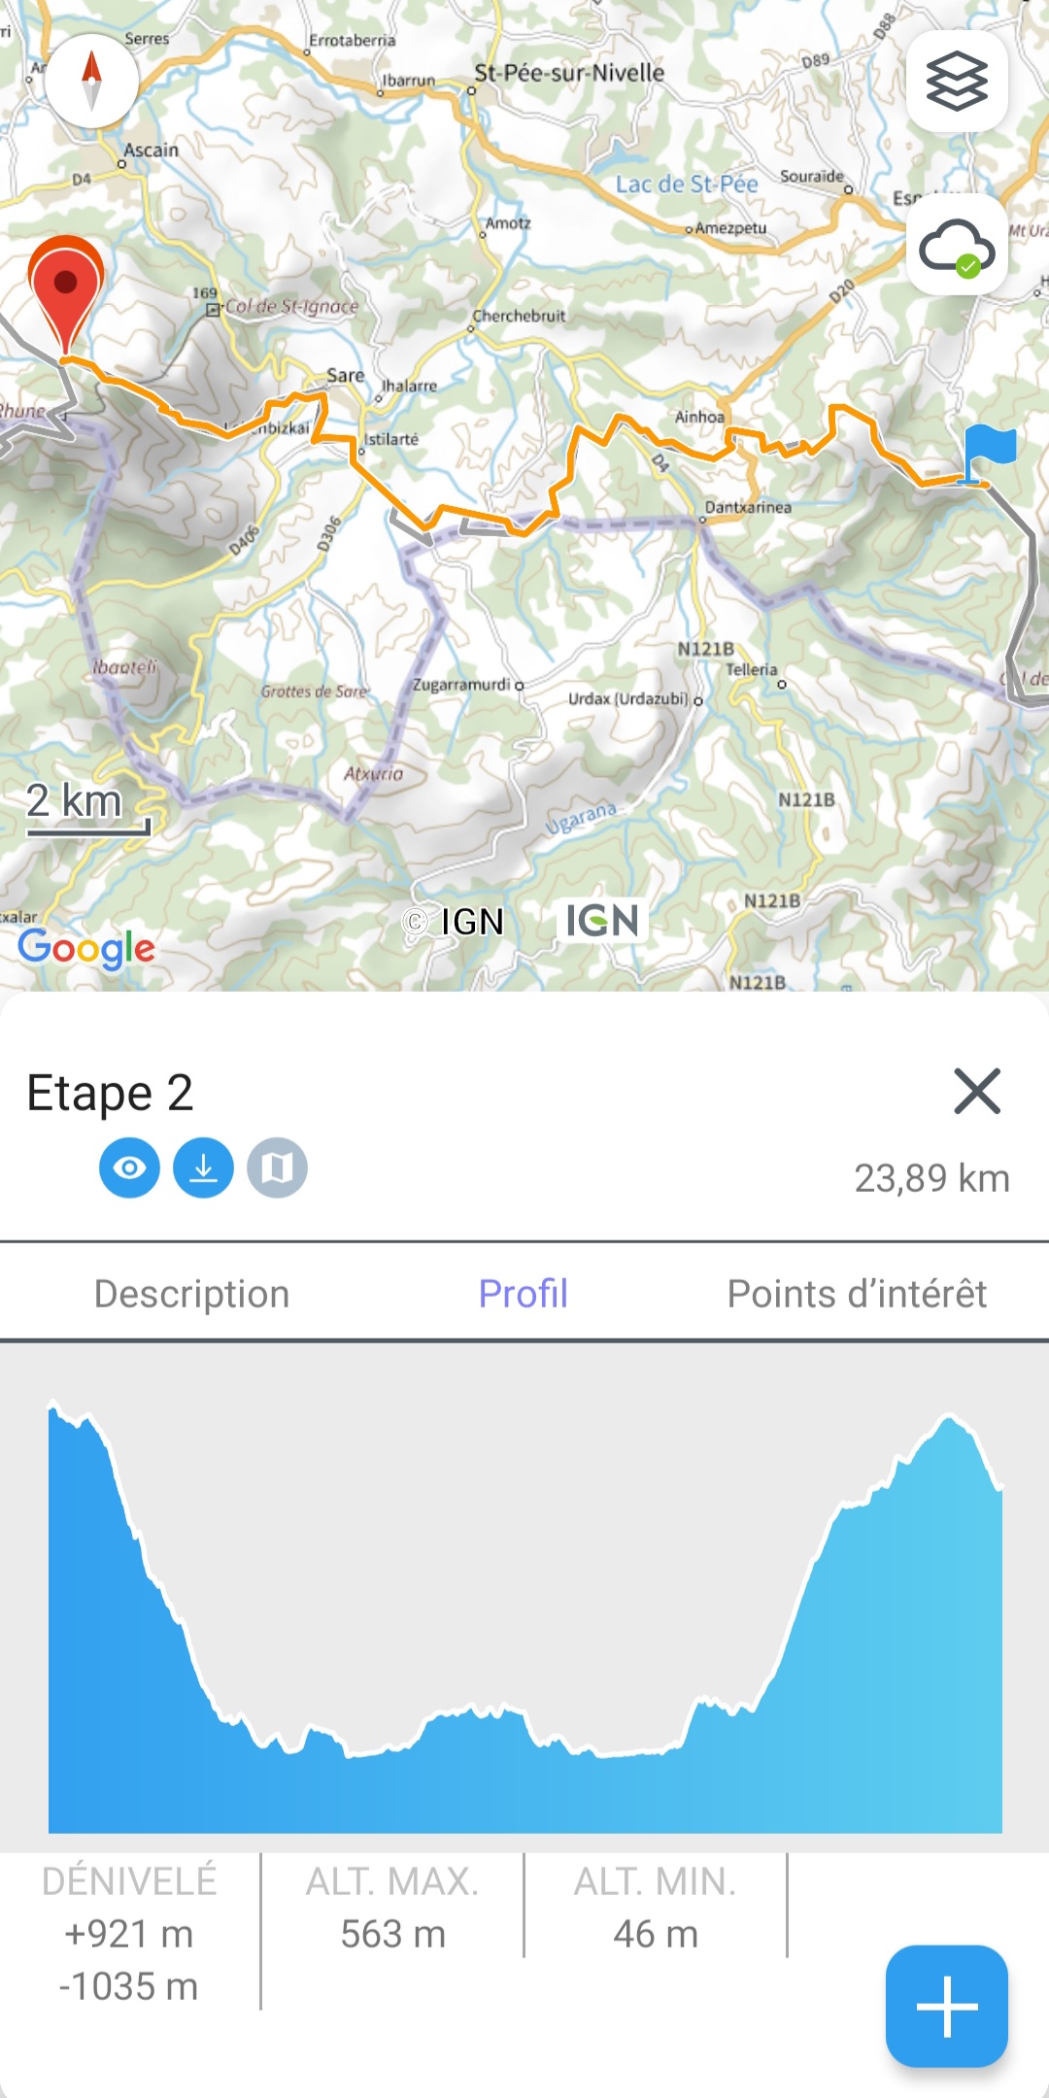1049x2098 pixels.
Task: Toggle Etape 2 route visibility eye
Action: [129, 1167]
